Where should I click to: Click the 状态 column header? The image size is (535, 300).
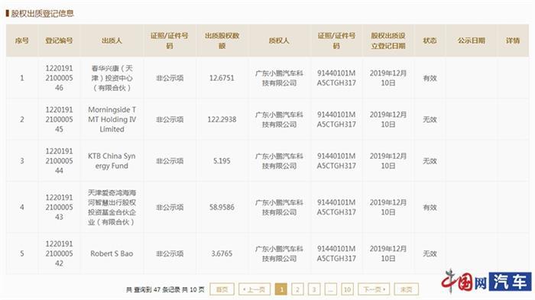[430, 40]
